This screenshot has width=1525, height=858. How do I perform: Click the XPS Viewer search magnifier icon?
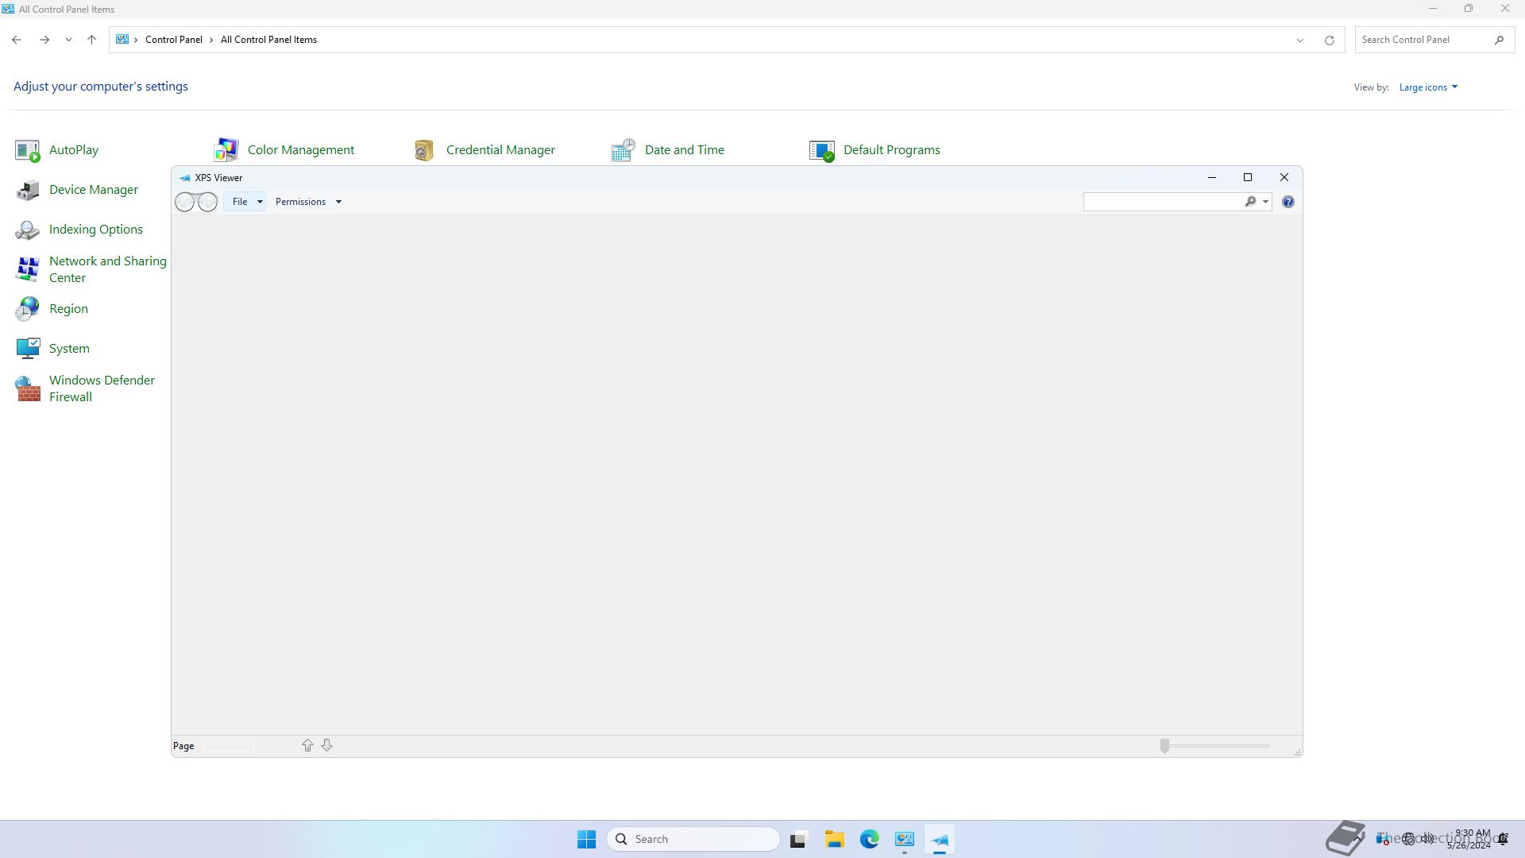click(1250, 202)
